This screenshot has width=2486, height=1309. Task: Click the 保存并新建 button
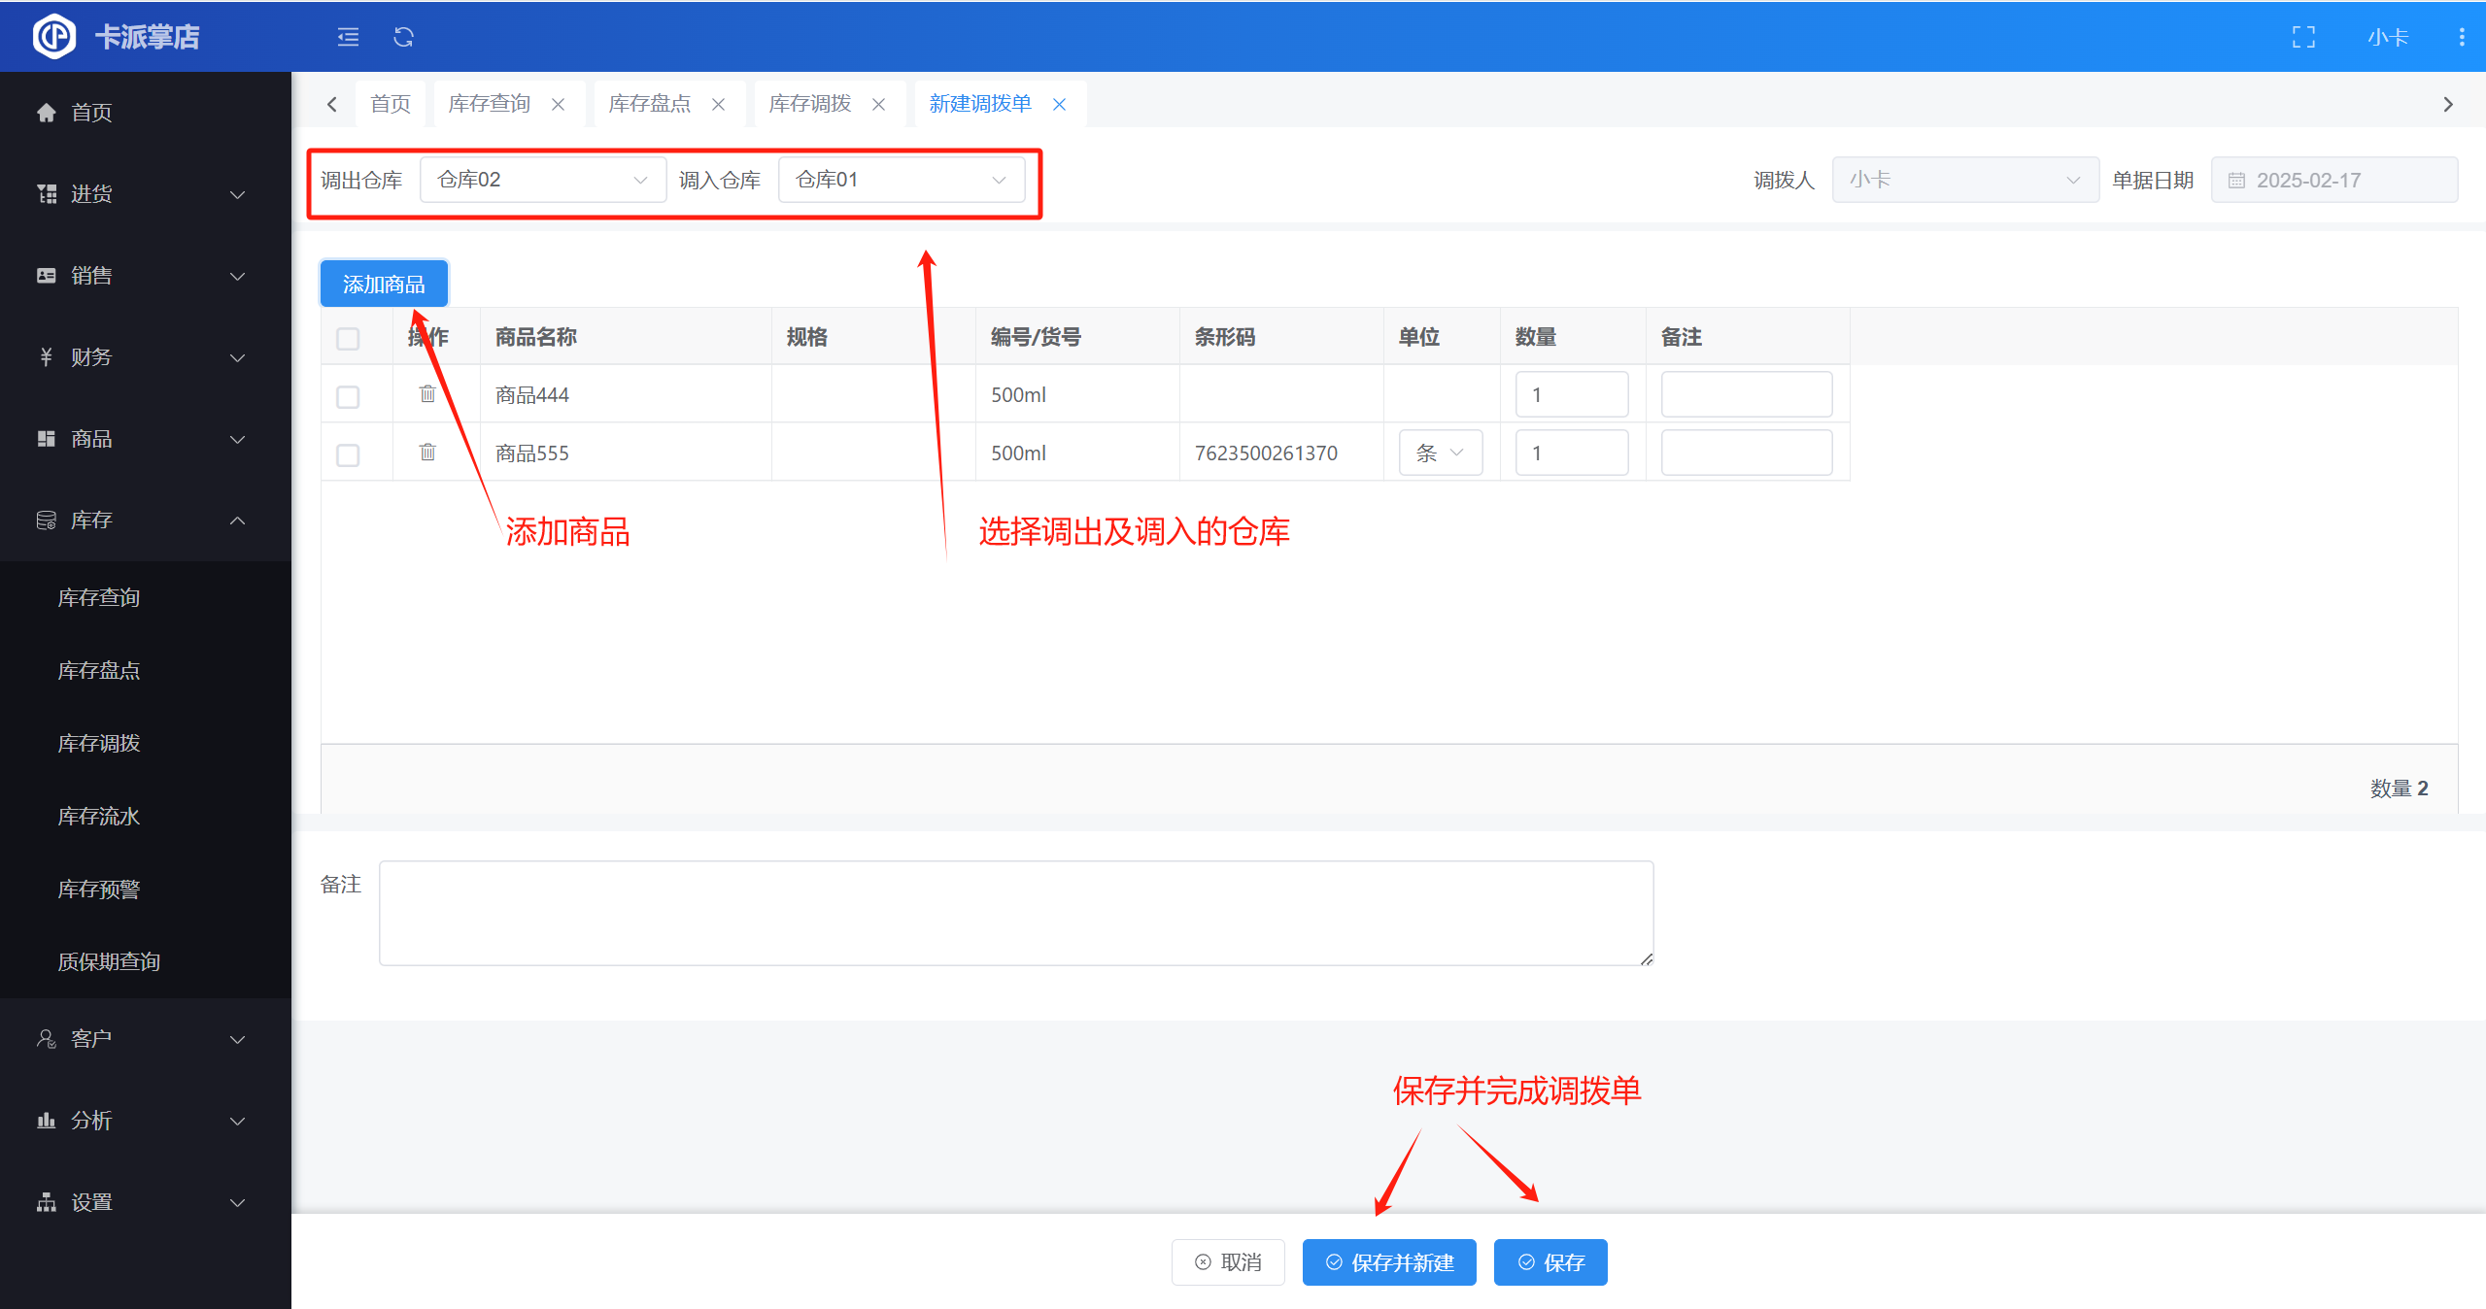coord(1388,1261)
